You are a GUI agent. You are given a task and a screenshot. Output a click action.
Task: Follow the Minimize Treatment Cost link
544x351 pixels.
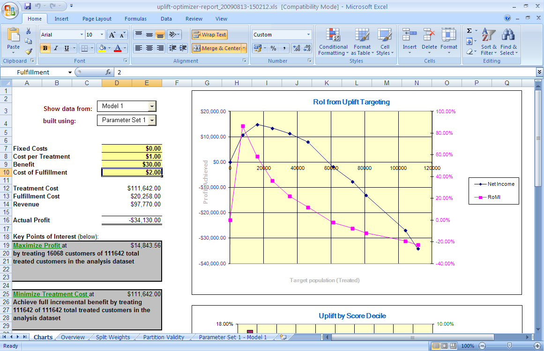click(x=51, y=294)
